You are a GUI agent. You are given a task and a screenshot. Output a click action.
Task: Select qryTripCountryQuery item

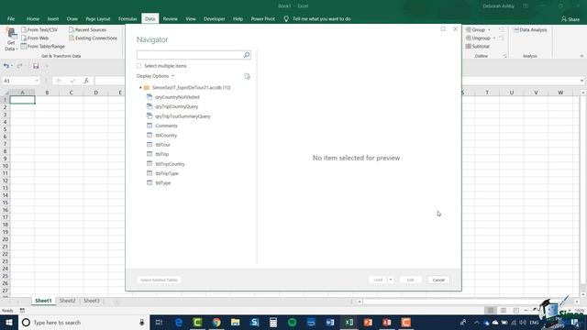(x=177, y=106)
